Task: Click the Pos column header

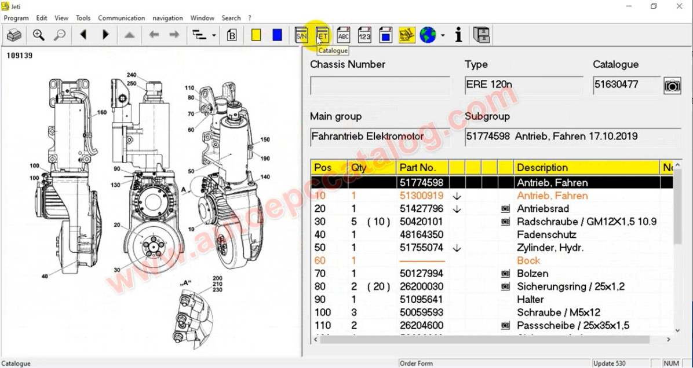Action: point(329,168)
